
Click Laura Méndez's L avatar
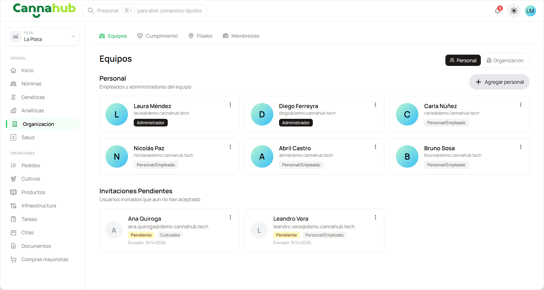tap(117, 114)
